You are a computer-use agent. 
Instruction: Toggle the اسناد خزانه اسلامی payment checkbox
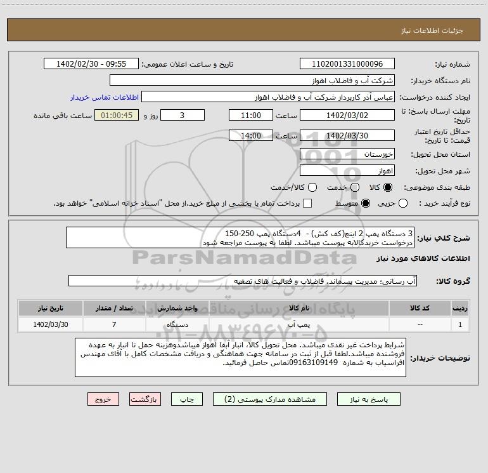307,203
